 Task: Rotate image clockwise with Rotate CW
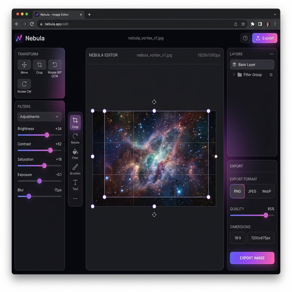pos(24,84)
